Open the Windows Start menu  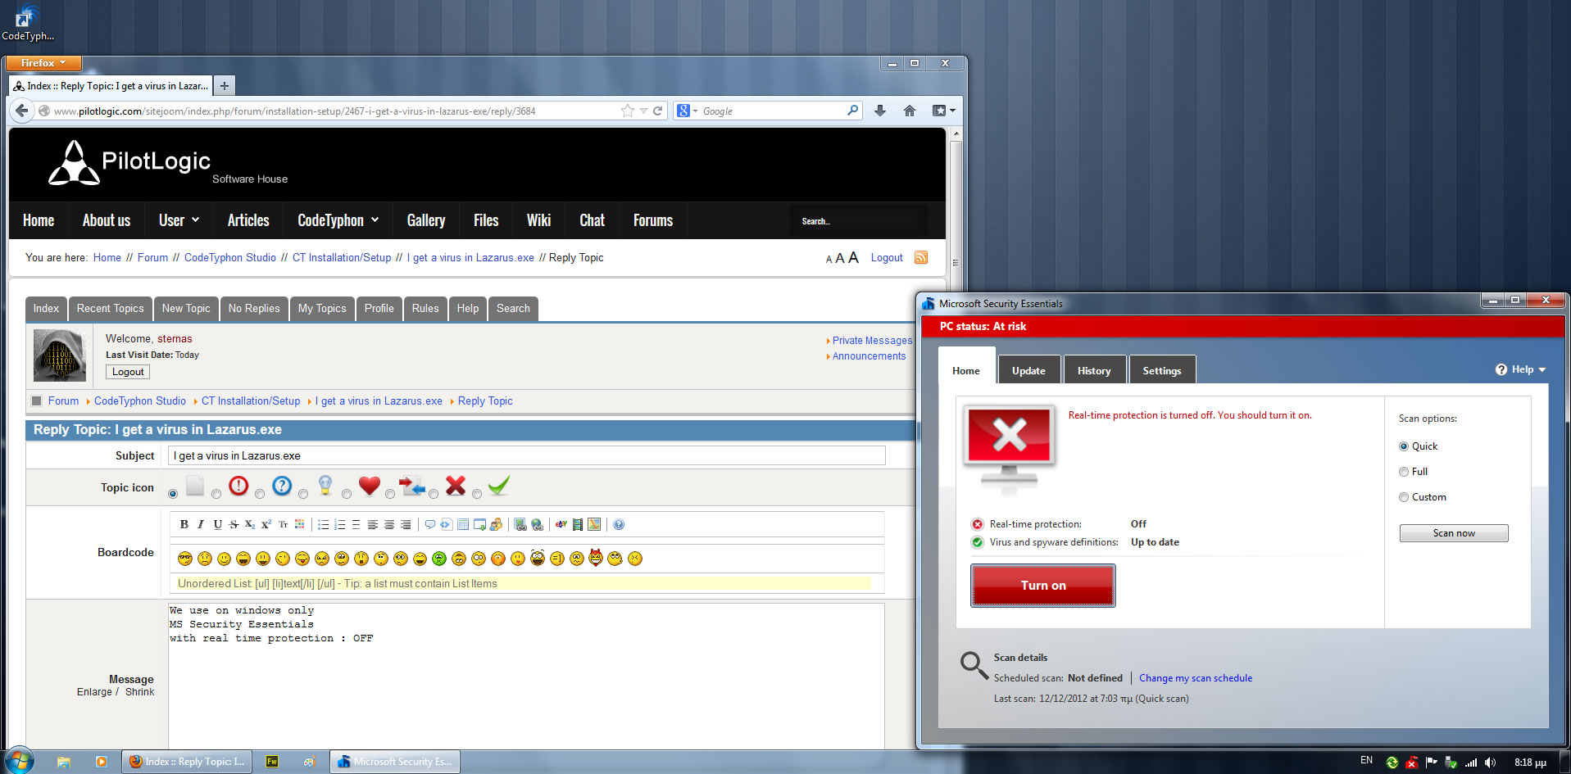[19, 761]
